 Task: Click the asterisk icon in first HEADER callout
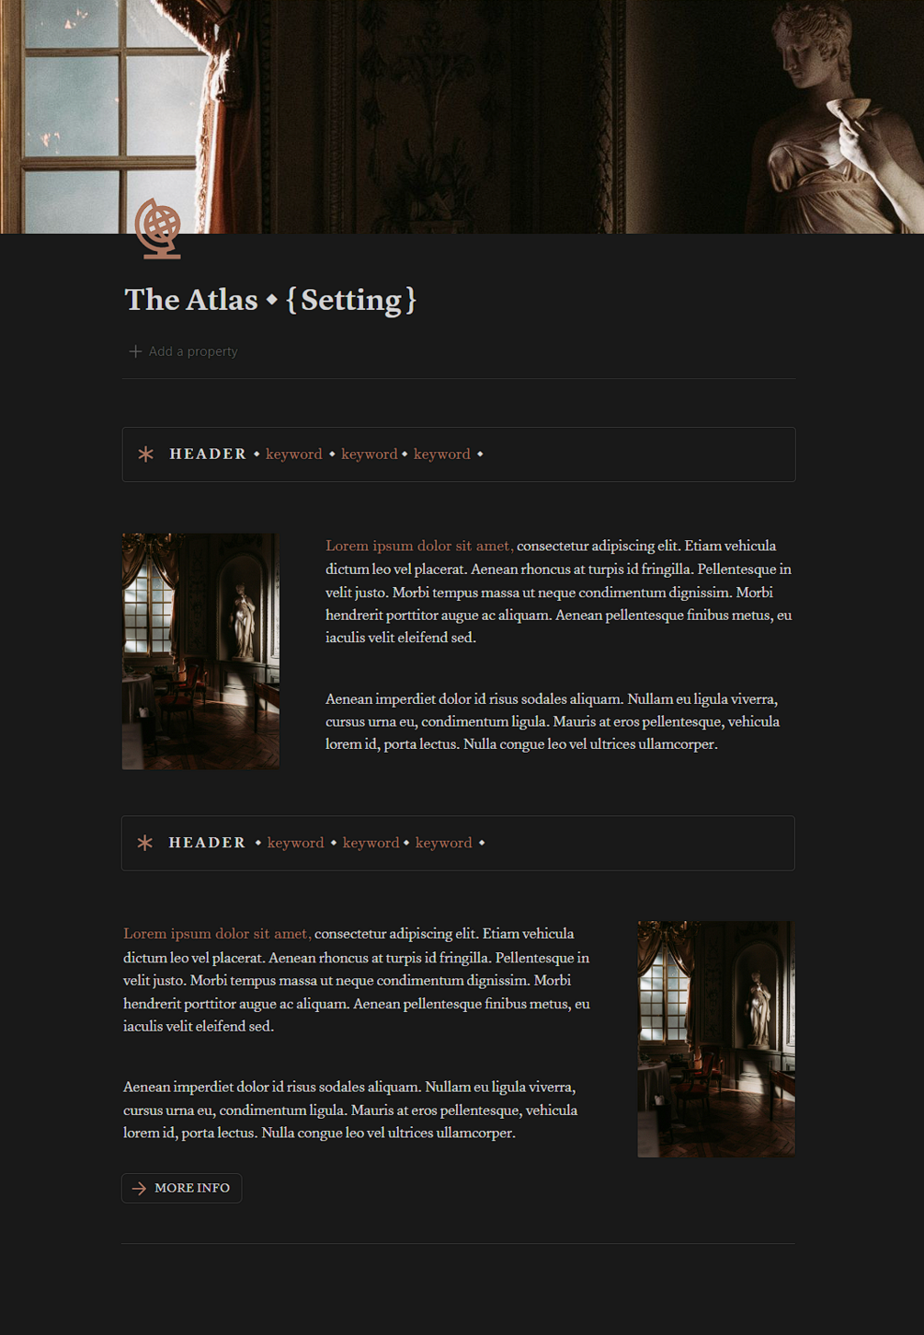coord(146,455)
